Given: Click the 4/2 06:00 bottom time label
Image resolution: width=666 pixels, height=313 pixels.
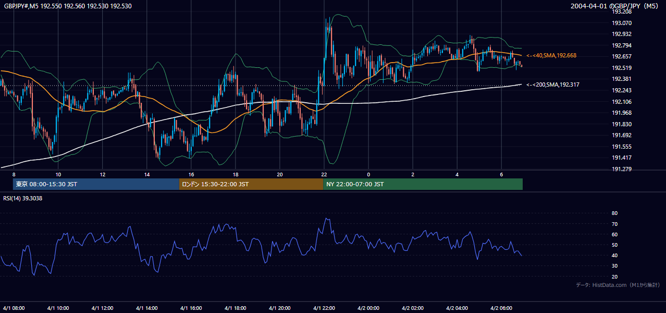Looking at the screenshot, I should [501, 308].
